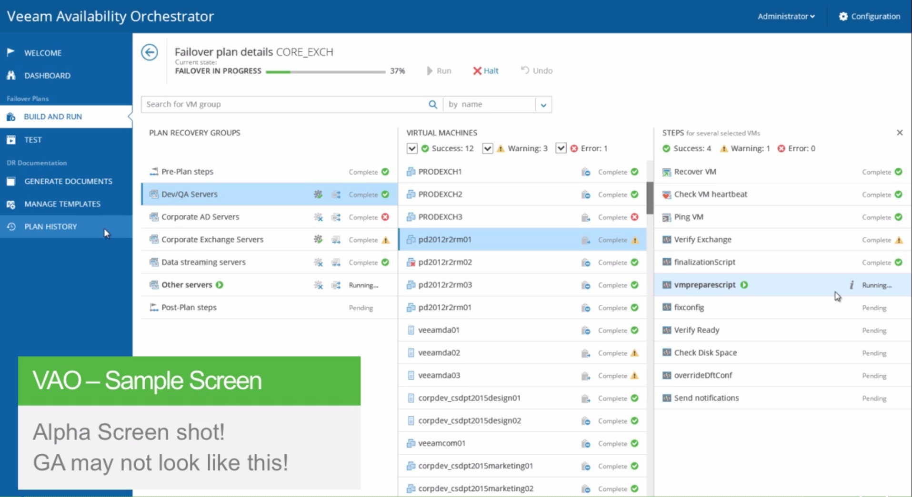The height and width of the screenshot is (497, 912).
Task: Click the back arrow circle icon
Action: pos(150,52)
